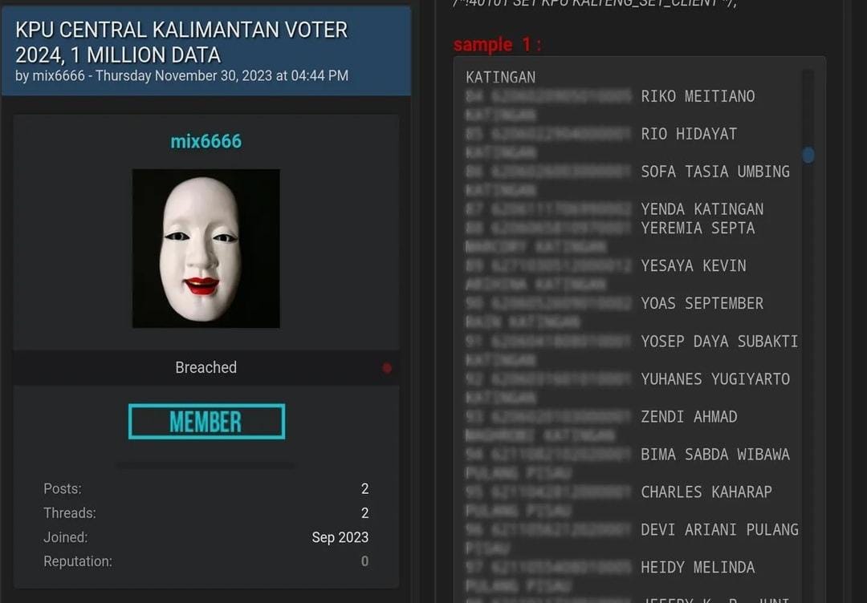Screen dimensions: 867x603
Task: Click the thread title KPU Central Kalimantan Voter
Action: coord(181,42)
